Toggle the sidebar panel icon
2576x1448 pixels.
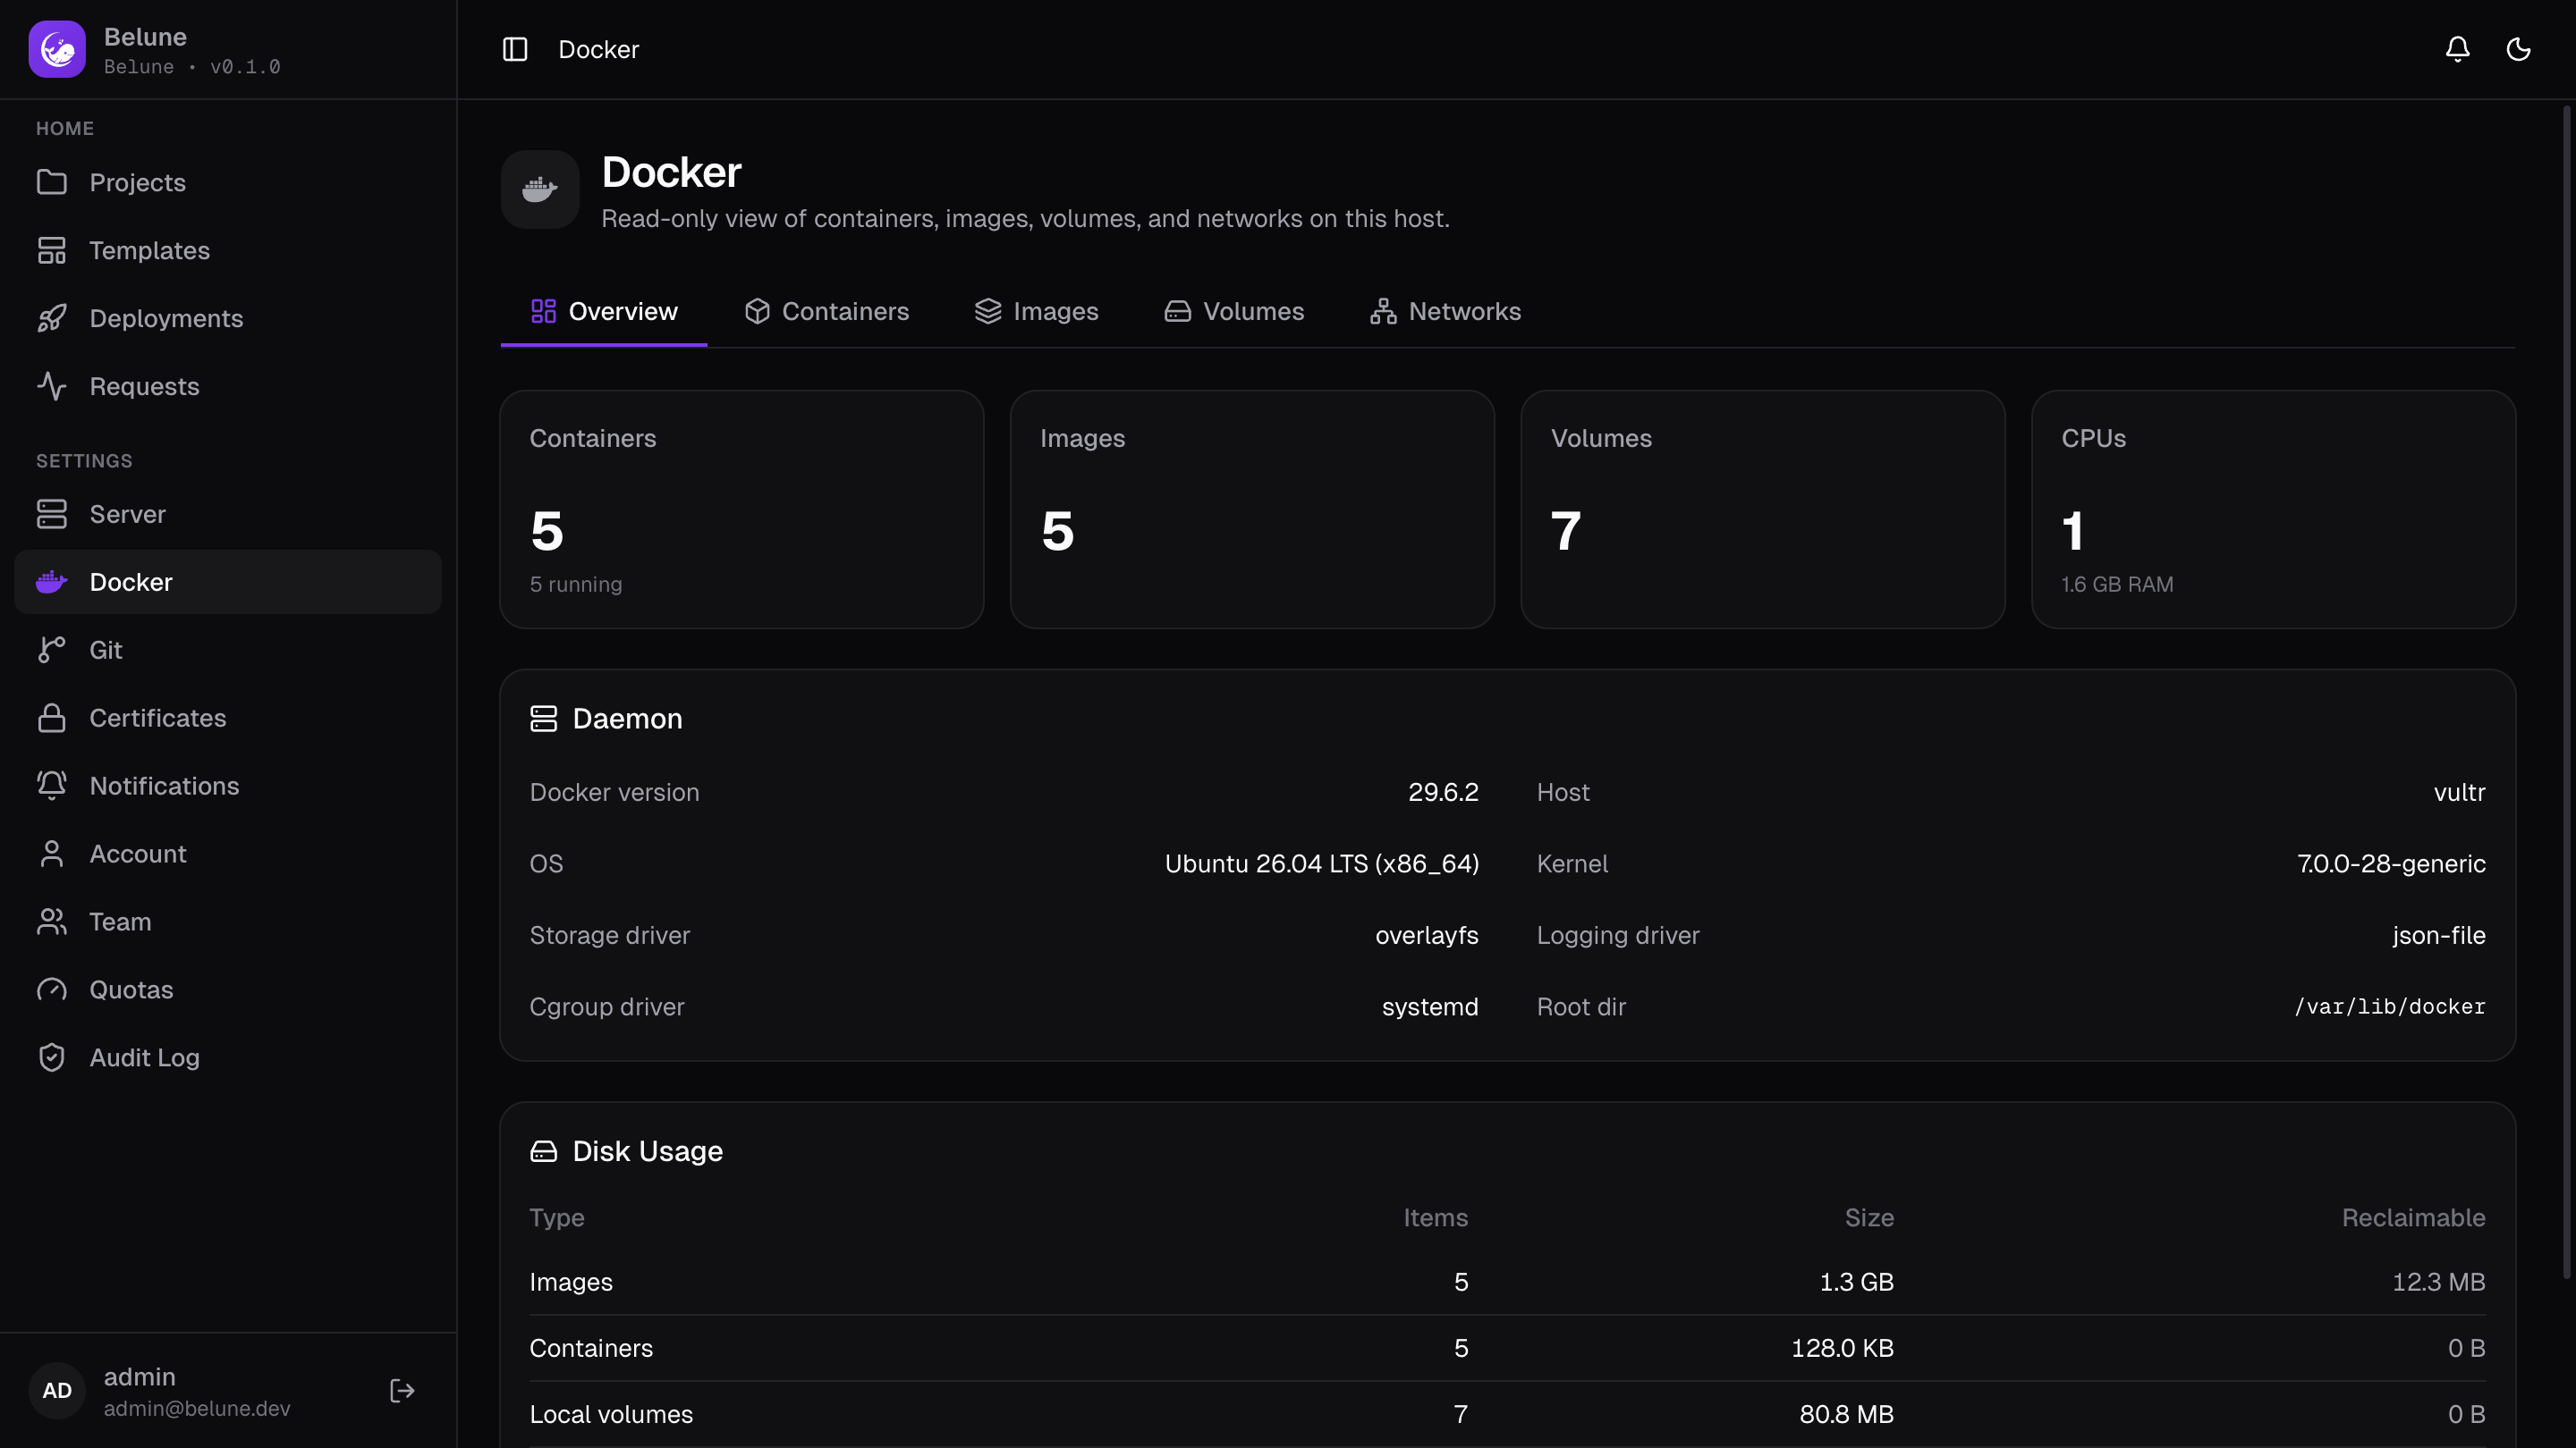[x=515, y=49]
